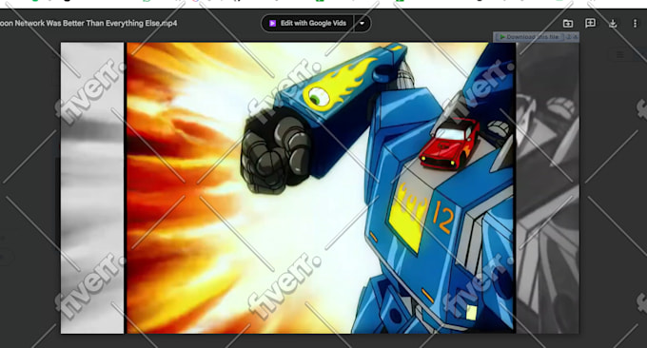Screen dimensions: 647x348
Task: Click the move to folder icon
Action: [568, 24]
